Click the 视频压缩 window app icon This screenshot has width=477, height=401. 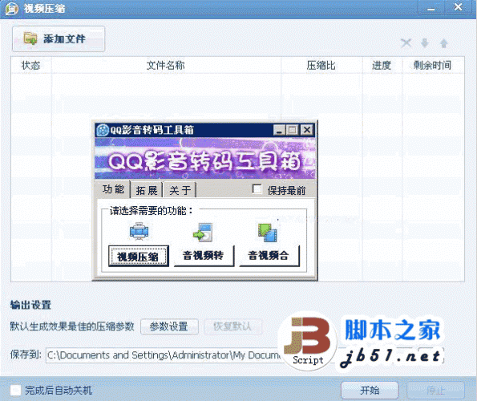point(12,9)
